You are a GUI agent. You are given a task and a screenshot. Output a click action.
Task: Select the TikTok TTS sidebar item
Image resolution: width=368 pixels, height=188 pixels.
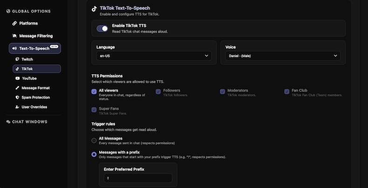(x=37, y=69)
